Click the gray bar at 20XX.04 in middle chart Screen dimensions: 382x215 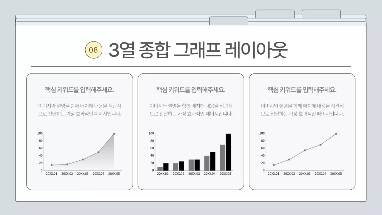[206, 163]
